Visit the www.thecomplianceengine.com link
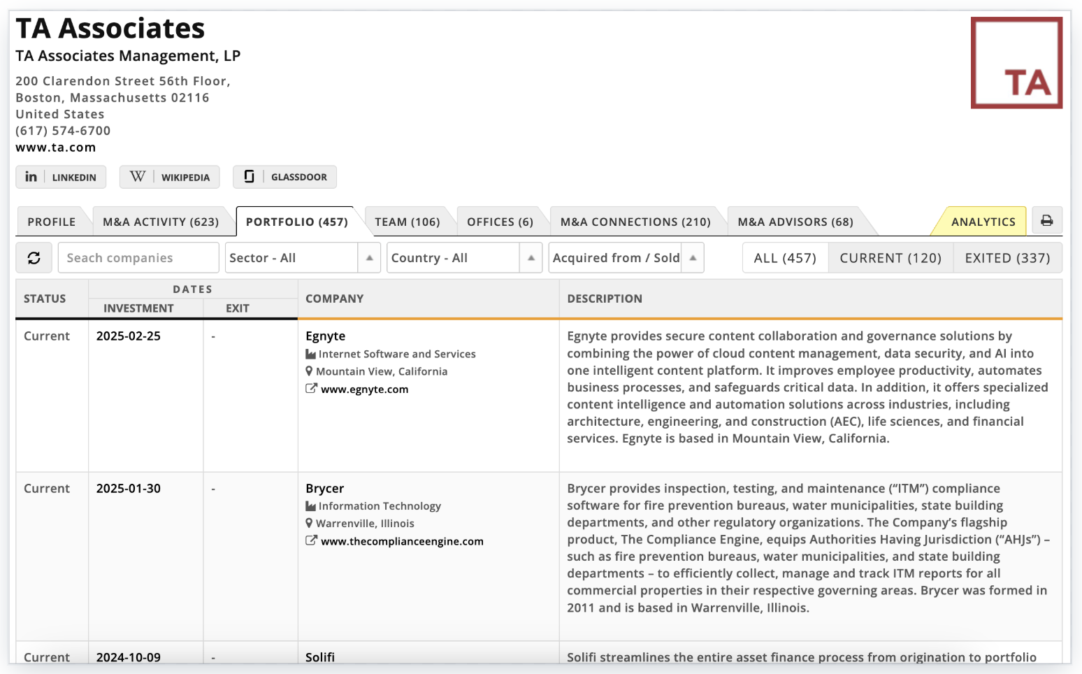This screenshot has width=1082, height=674. pyautogui.click(x=401, y=540)
